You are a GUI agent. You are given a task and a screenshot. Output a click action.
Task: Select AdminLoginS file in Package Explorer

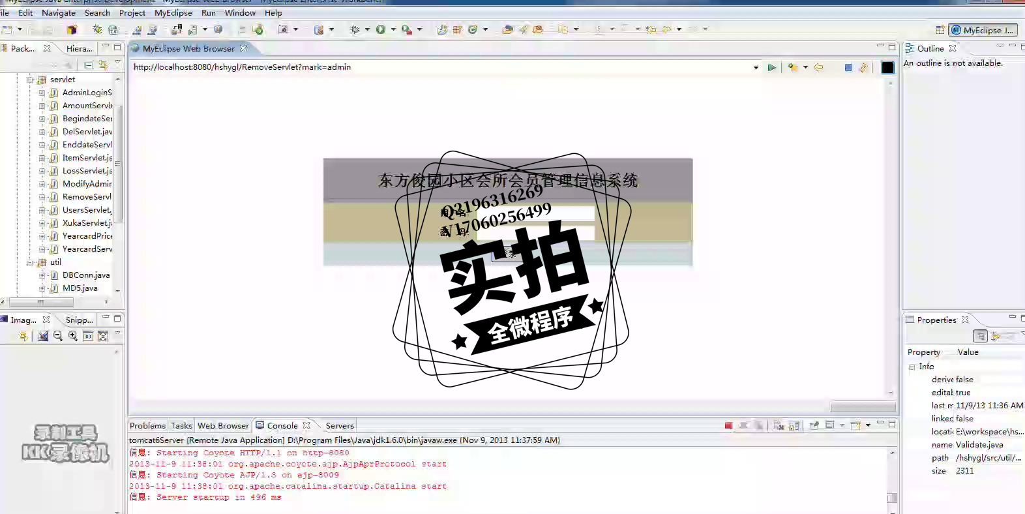click(x=87, y=93)
